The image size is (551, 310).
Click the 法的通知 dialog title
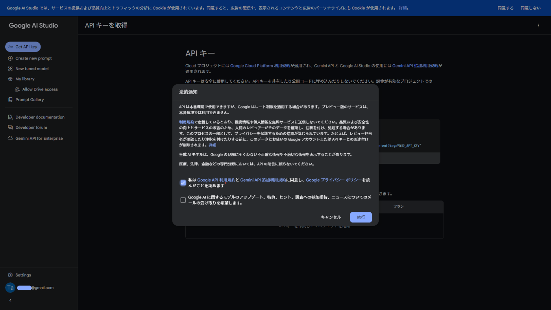[x=188, y=92]
